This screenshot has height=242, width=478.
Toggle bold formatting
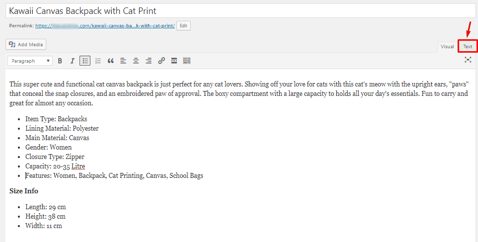pyautogui.click(x=60, y=61)
